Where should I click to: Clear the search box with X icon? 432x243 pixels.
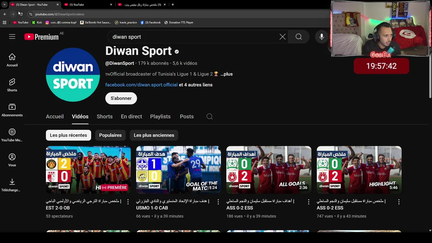(x=282, y=37)
